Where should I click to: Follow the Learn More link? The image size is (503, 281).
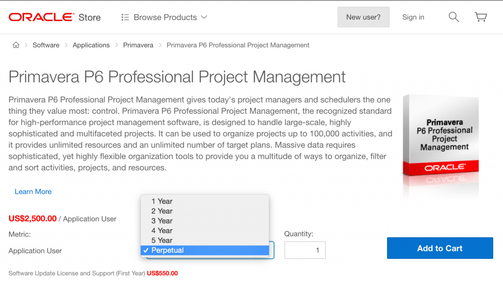[x=33, y=192]
